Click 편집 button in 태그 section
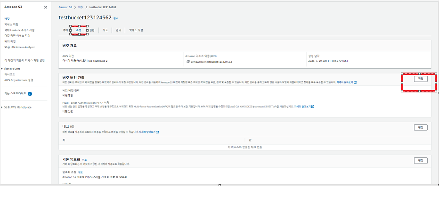This screenshot has height=221, width=439. point(421,127)
